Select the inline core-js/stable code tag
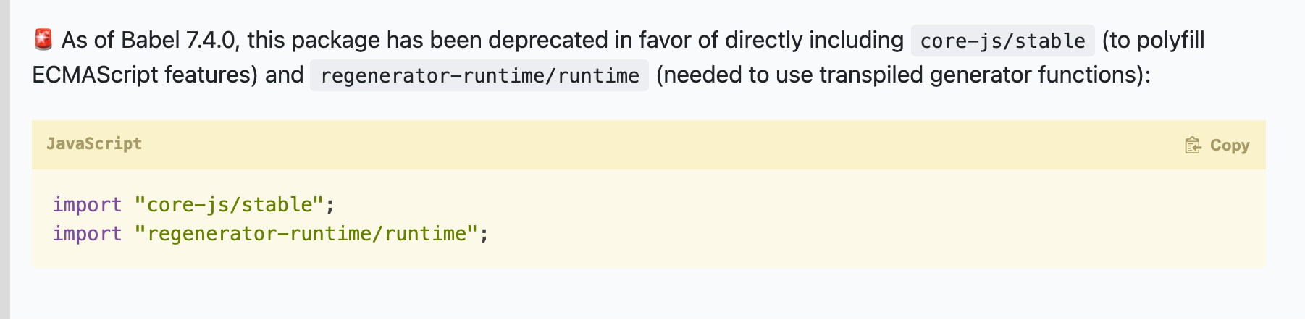 tap(1002, 41)
